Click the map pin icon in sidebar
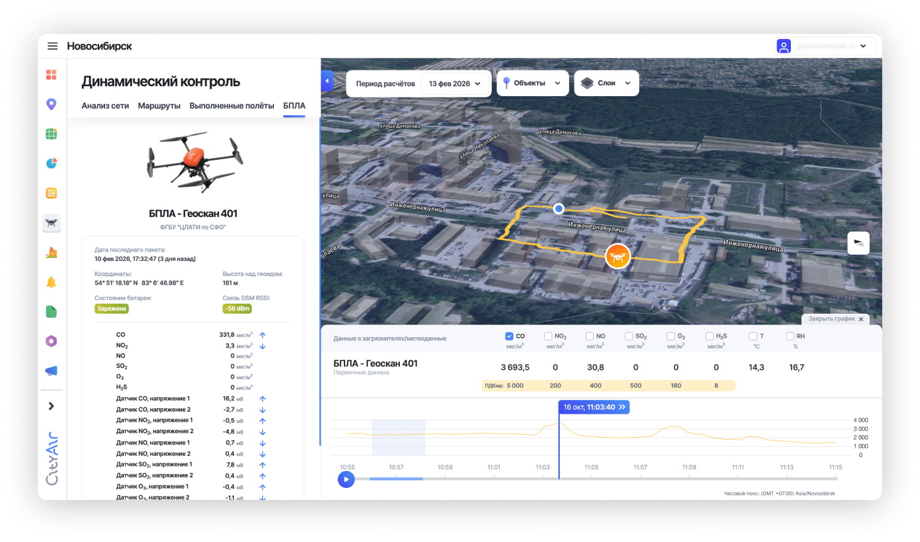Viewport: 920px width, 542px height. tap(52, 104)
